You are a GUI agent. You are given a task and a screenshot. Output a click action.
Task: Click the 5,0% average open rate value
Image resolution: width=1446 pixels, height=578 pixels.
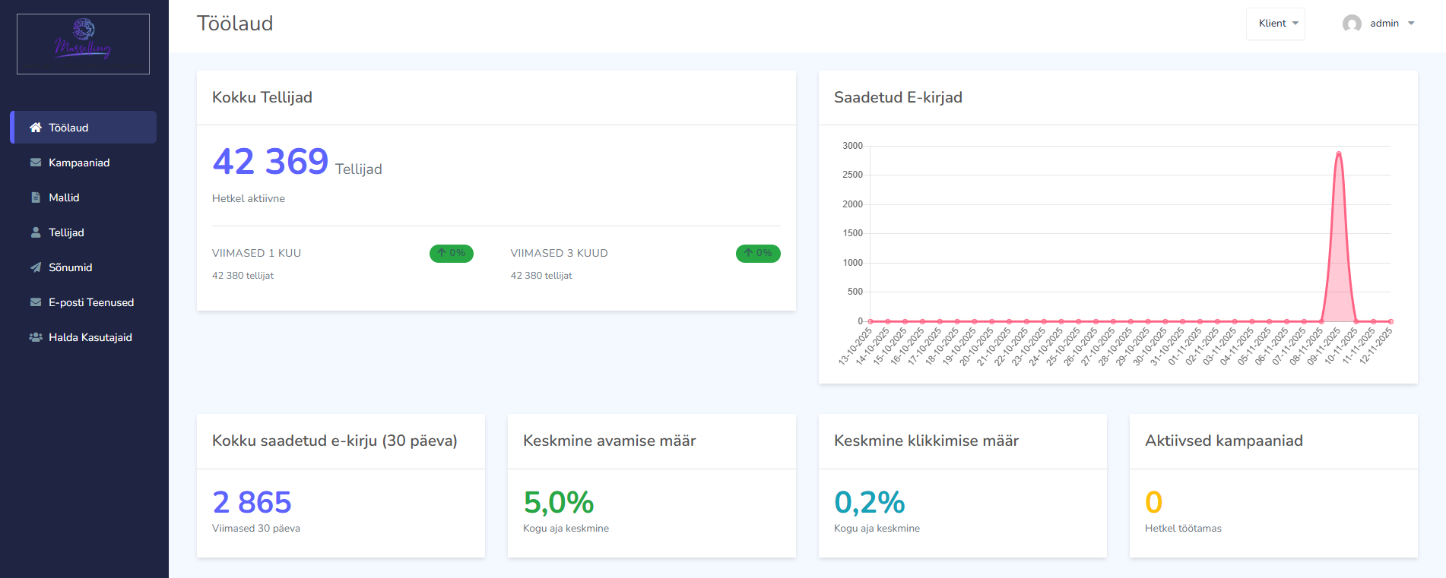(558, 502)
